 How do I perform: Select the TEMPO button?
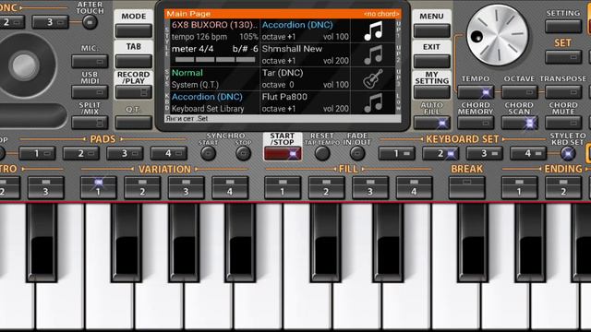476,92
